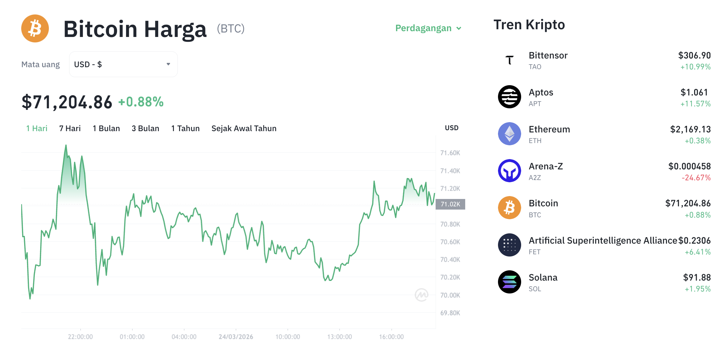Click the Arena-Z coin icon
This screenshot has width=715, height=342.
509,171
